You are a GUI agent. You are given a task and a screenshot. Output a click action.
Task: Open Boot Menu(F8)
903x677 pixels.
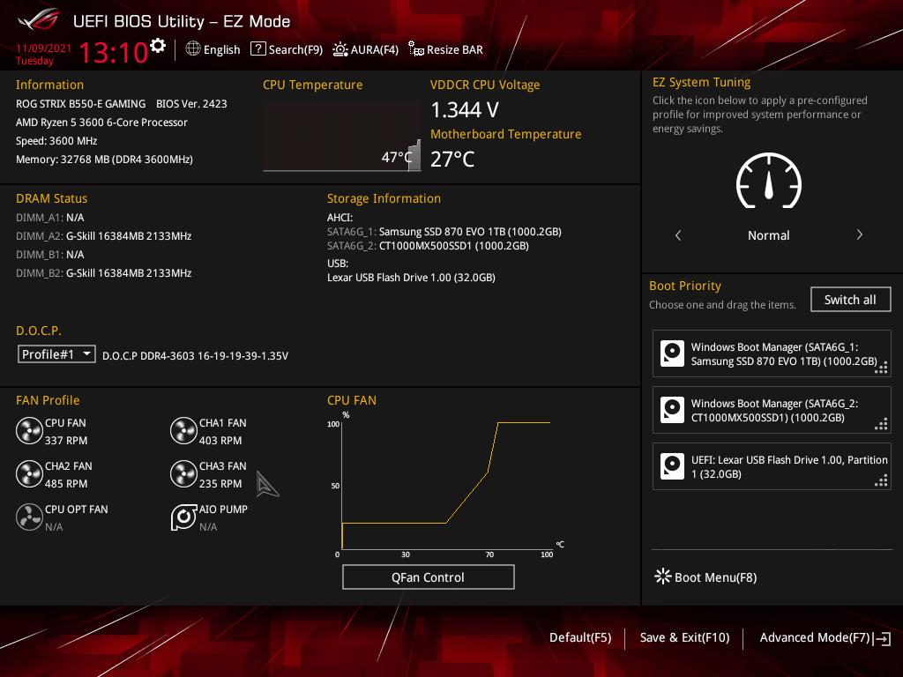(705, 577)
